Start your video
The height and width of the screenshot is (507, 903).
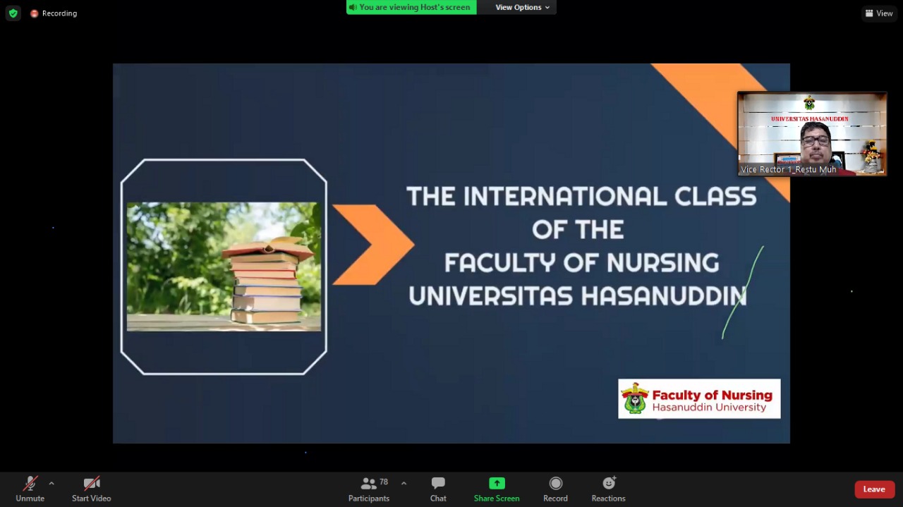[91, 489]
